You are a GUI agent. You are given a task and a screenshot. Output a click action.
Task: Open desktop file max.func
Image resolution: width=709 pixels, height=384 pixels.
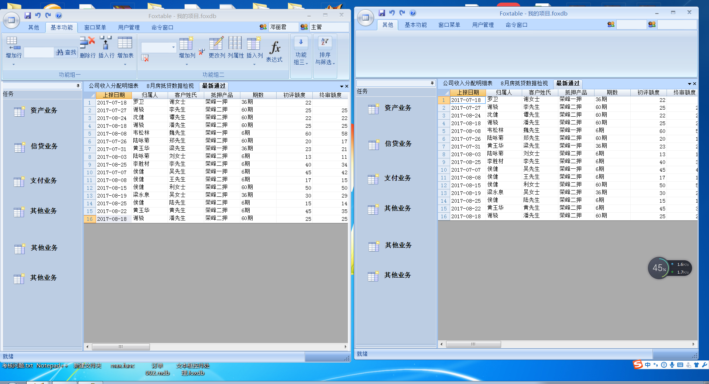pos(123,366)
